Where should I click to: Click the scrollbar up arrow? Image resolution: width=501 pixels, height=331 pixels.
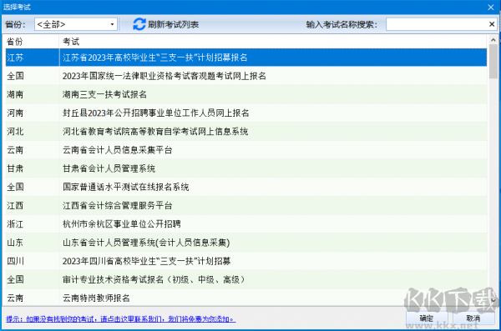pos(493,40)
